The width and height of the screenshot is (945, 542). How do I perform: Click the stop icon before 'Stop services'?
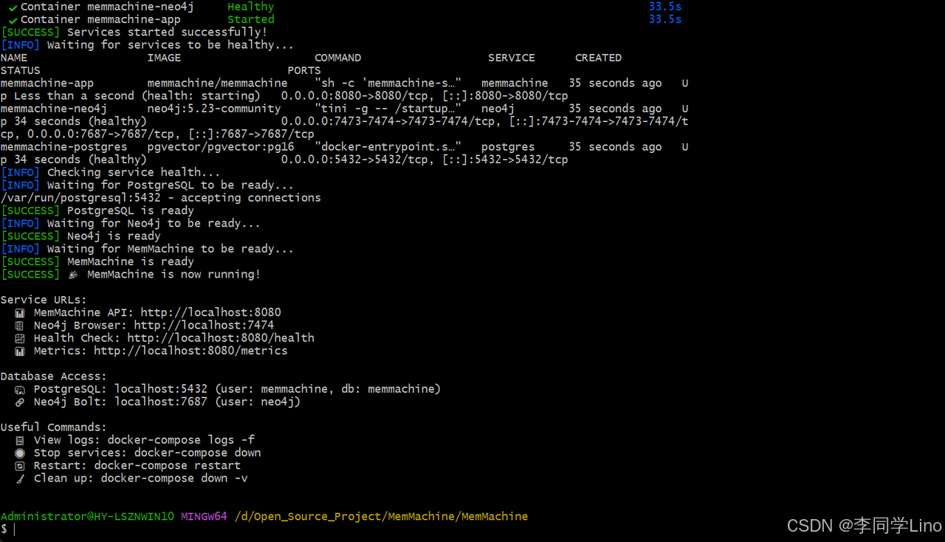pos(20,453)
